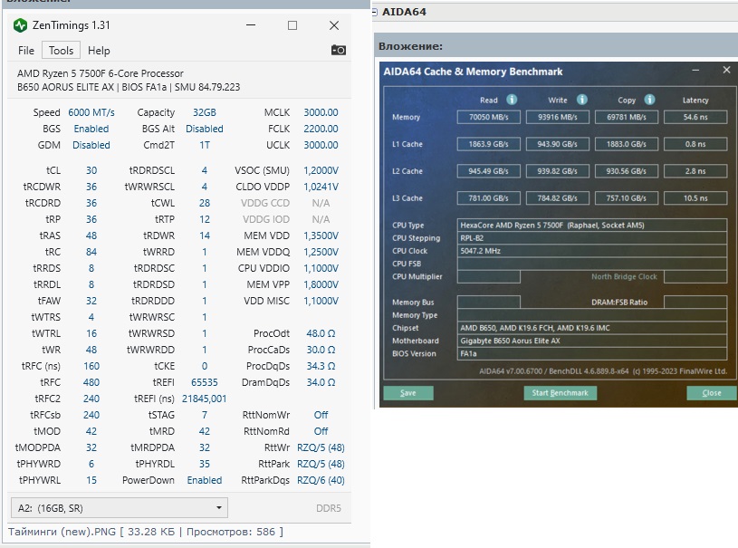Click the Speed value 6000 MT/s
This screenshot has width=738, height=548.
point(91,112)
